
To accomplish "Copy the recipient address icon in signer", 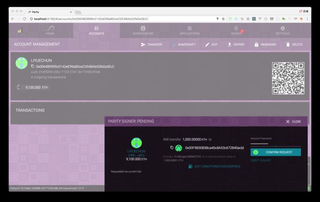I will pyautogui.click(x=172, y=147).
